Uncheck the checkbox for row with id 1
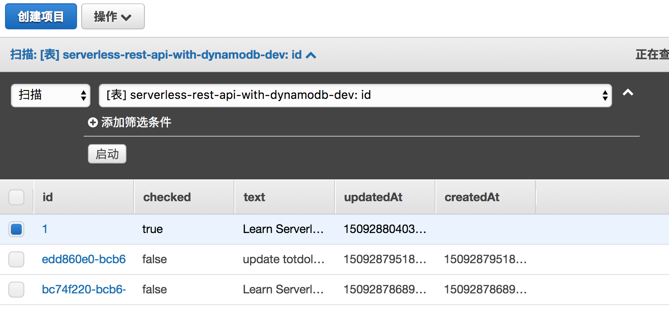The width and height of the screenshot is (669, 316). pyautogui.click(x=16, y=229)
